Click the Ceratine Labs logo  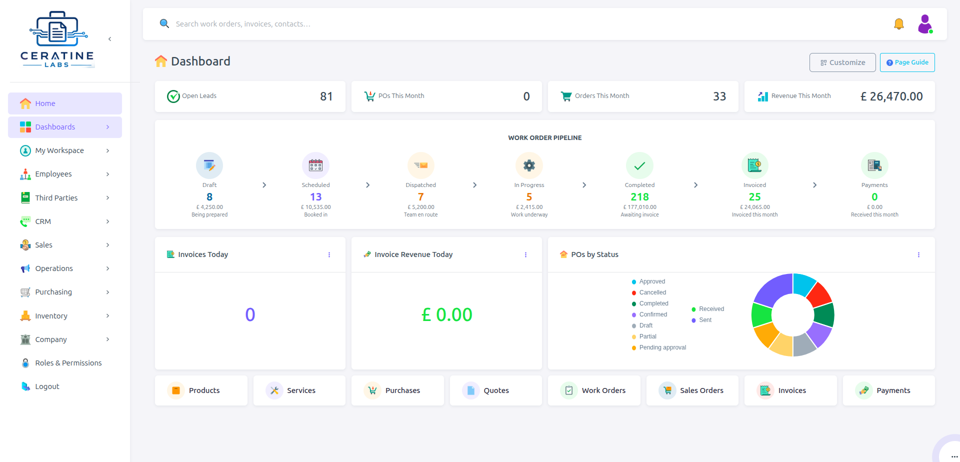pos(57,40)
